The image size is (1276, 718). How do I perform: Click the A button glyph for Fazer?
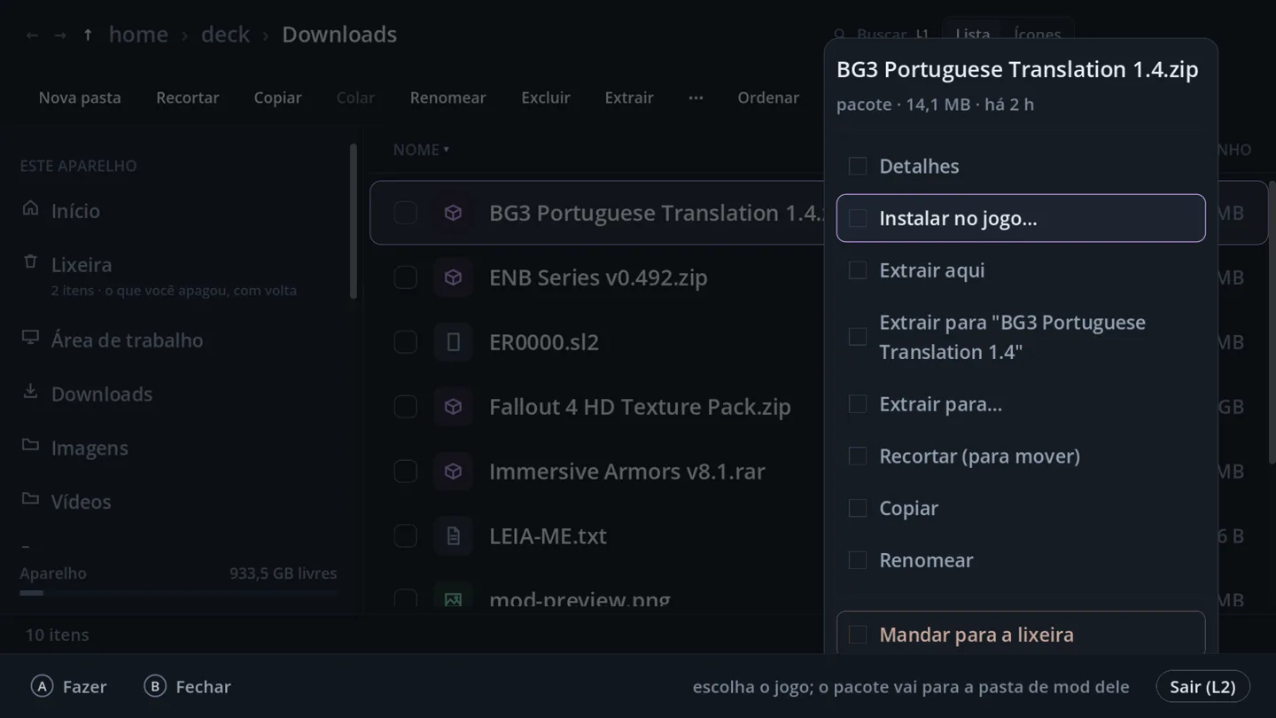(43, 686)
